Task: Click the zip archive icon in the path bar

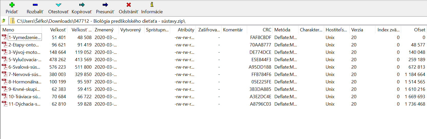Action: (12, 21)
